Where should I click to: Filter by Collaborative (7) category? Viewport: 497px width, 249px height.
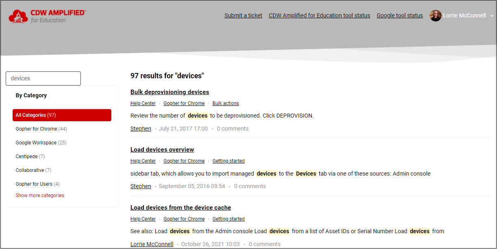[x=33, y=170]
